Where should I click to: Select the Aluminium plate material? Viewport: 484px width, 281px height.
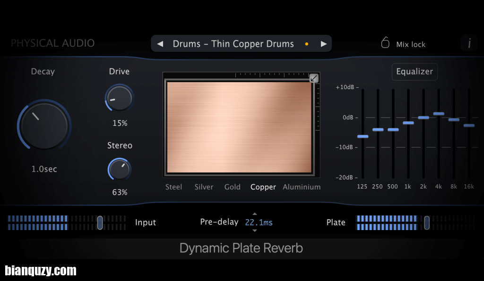302,187
